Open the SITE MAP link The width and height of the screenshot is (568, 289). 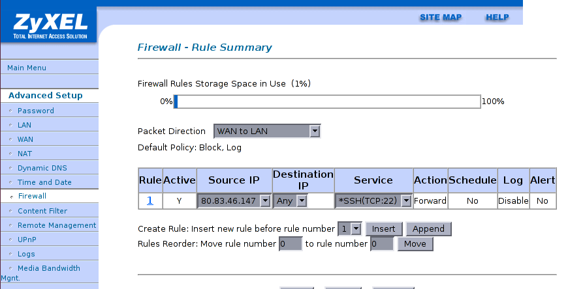pyautogui.click(x=441, y=18)
